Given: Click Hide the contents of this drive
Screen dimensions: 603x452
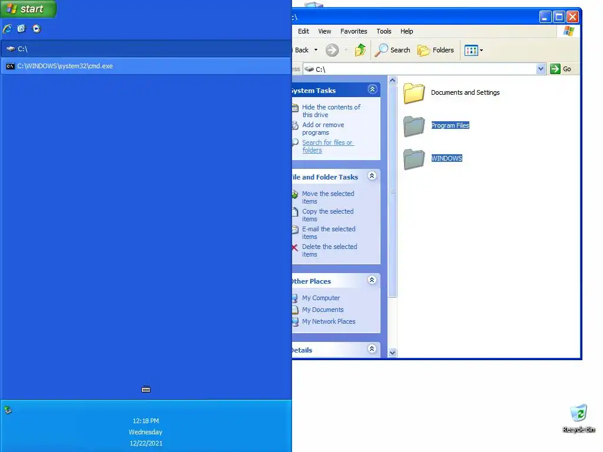Looking at the screenshot, I should (x=331, y=111).
